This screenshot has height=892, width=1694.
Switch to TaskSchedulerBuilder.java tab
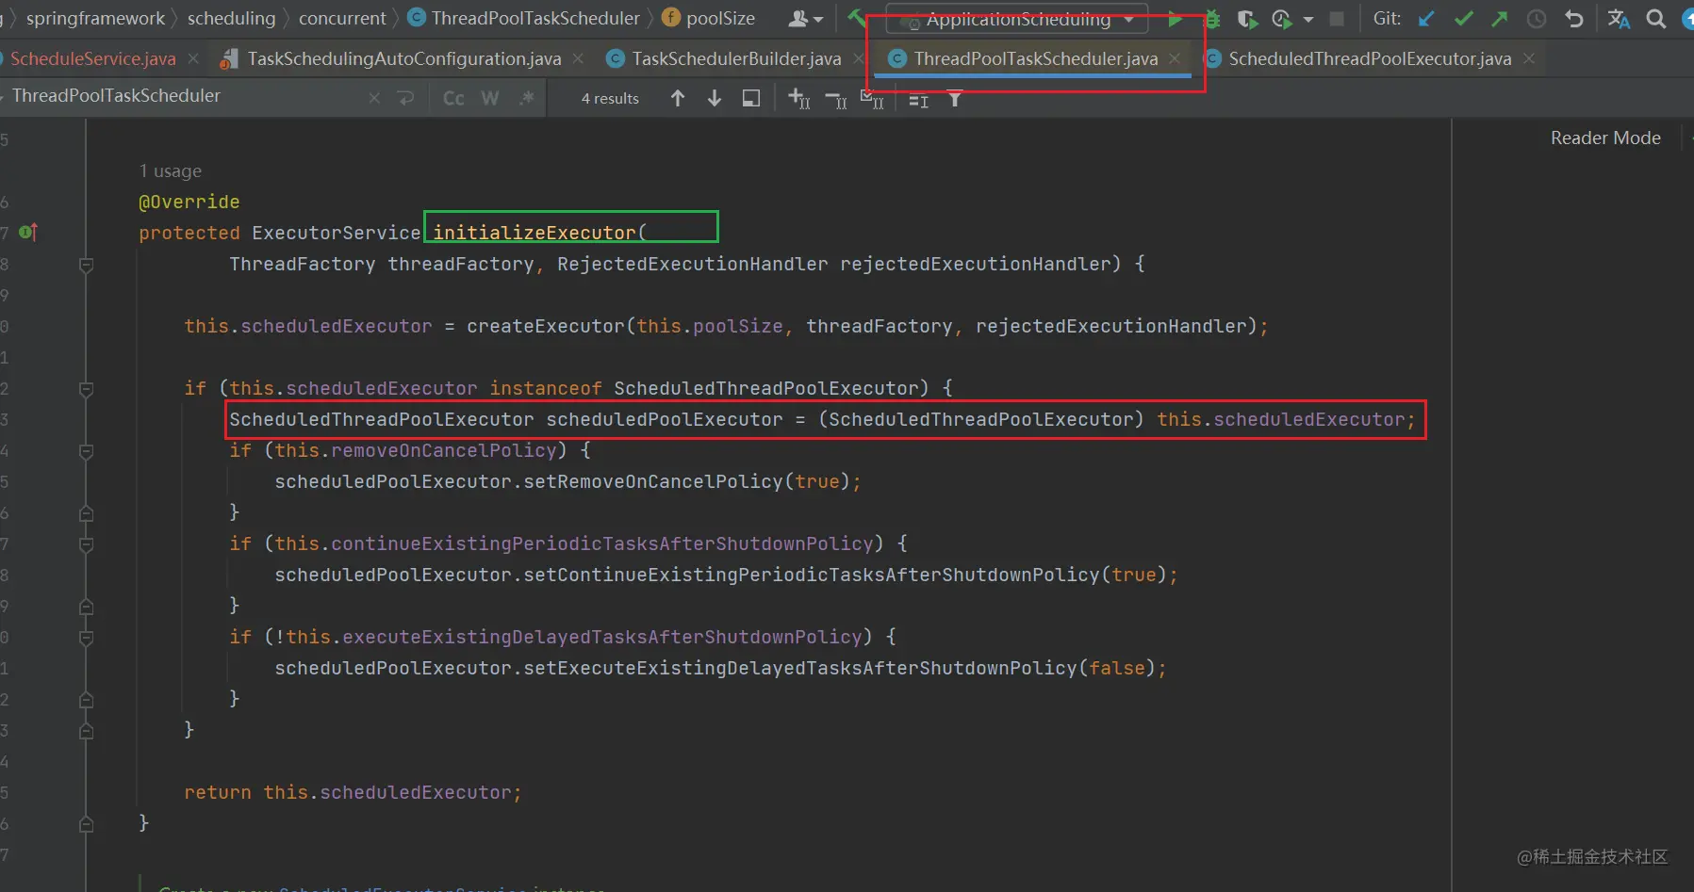pos(736,58)
